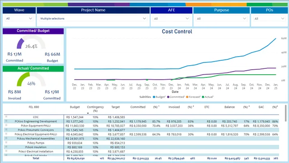Click the 26.4% Committed/Budget gauge

tap(31, 42)
